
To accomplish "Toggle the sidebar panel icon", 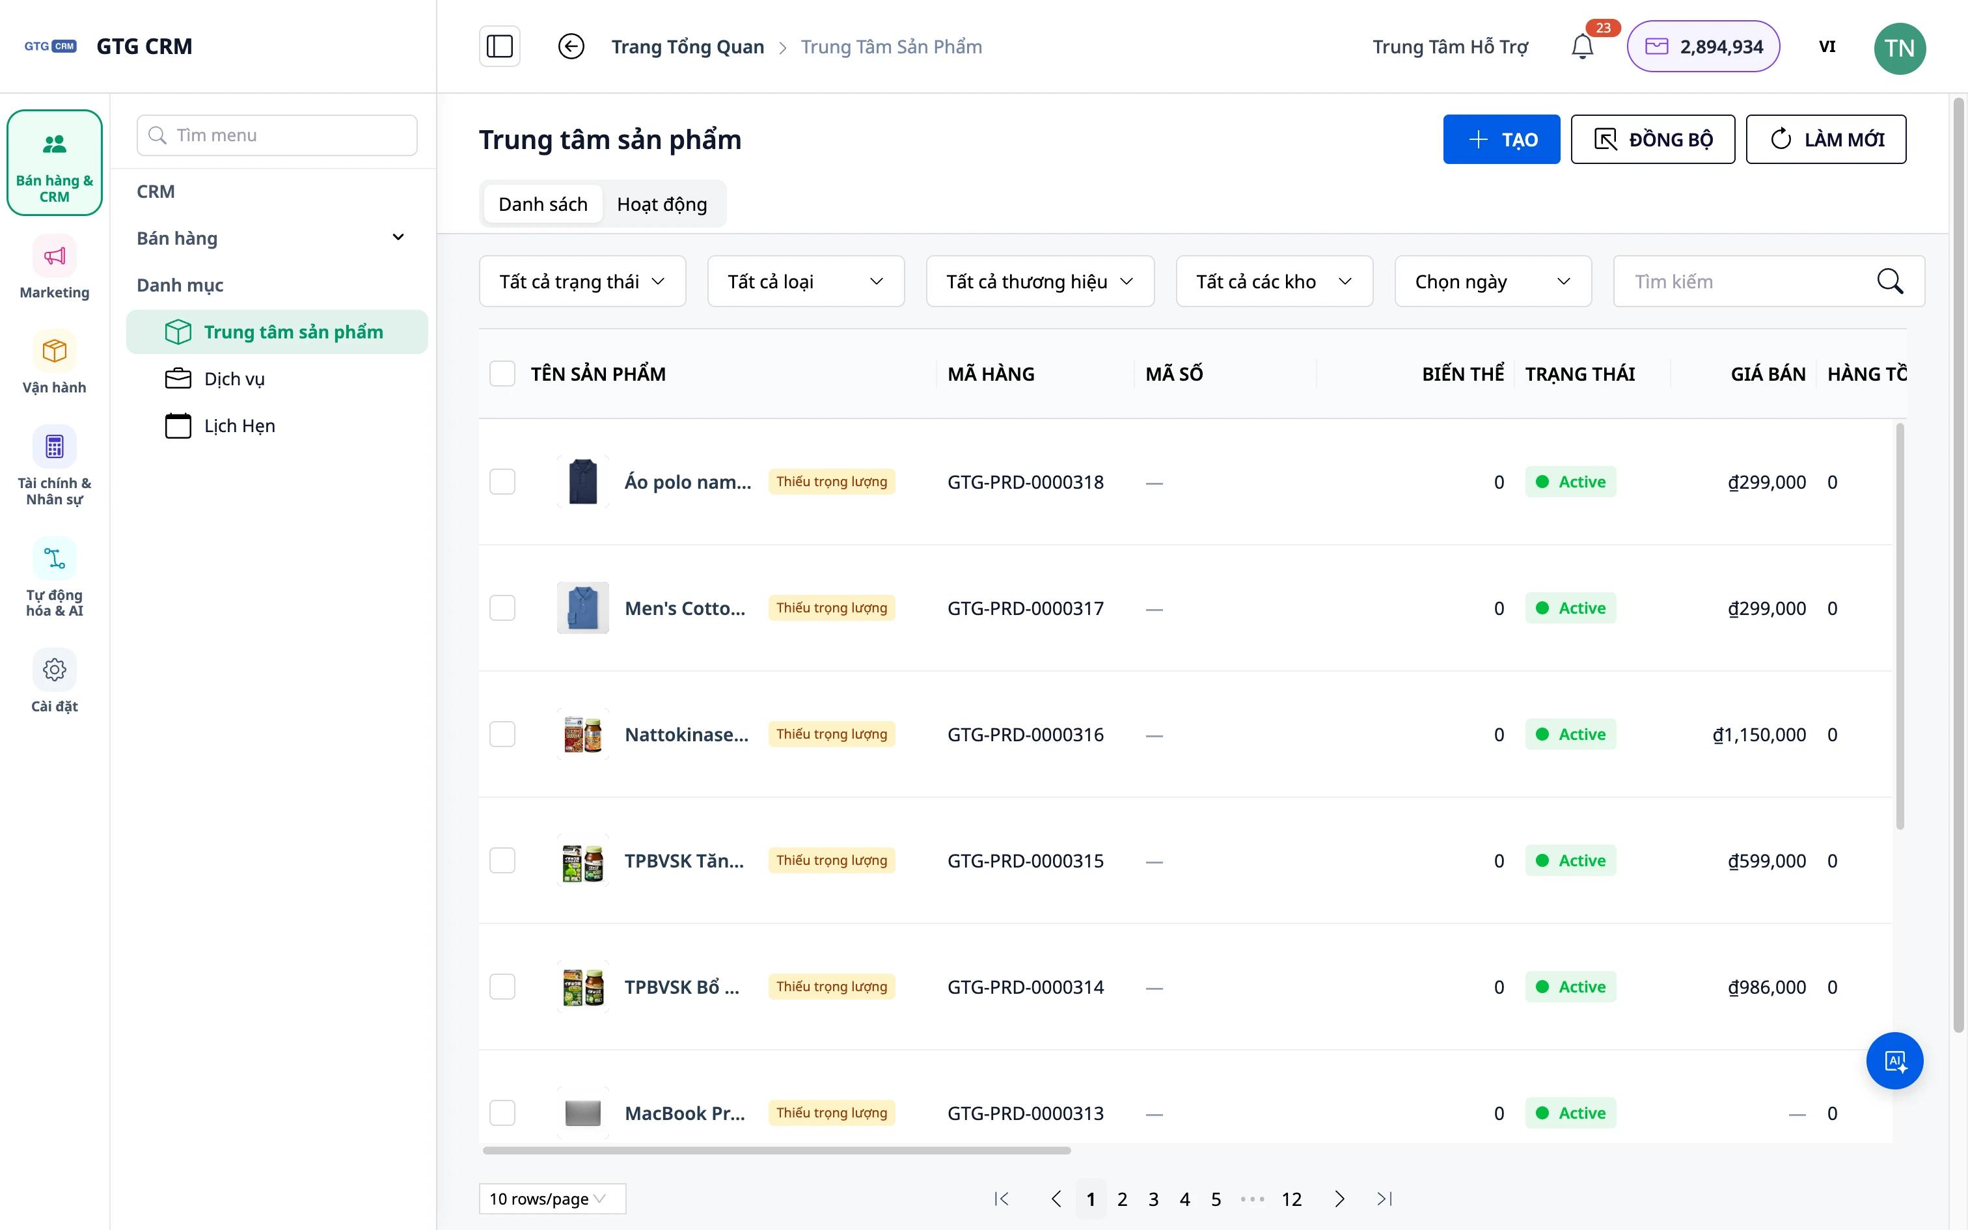I will point(499,46).
